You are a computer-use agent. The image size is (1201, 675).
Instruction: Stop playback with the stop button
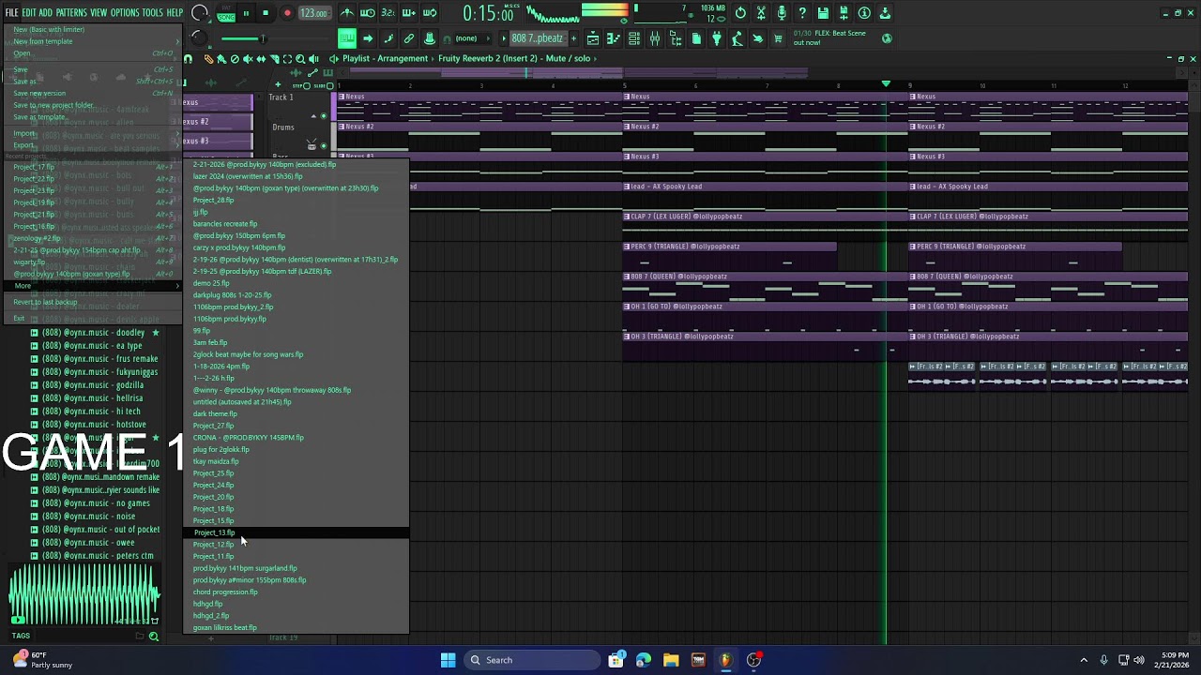(266, 13)
